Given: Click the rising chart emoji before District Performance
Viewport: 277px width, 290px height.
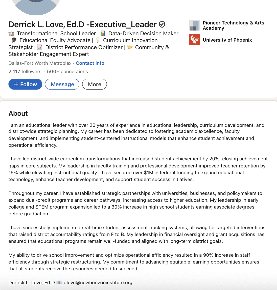Looking at the screenshot, I should [40, 47].
